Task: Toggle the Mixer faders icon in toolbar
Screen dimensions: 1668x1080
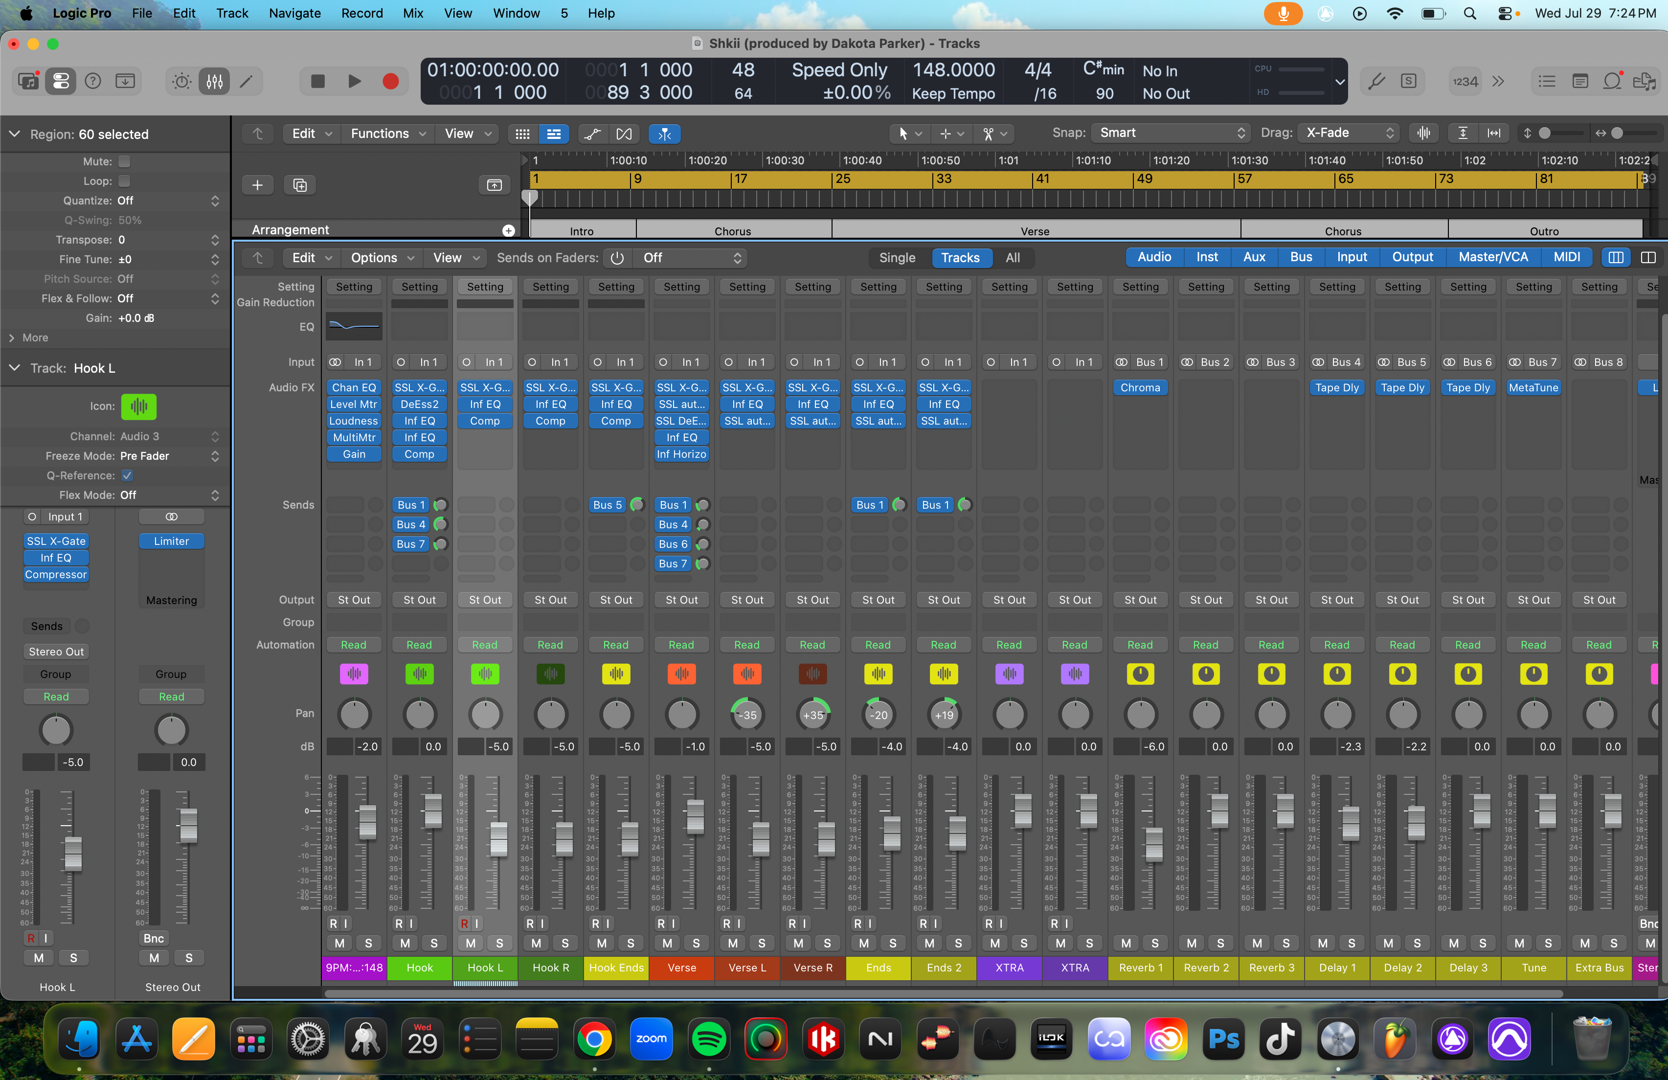Action: click(214, 81)
